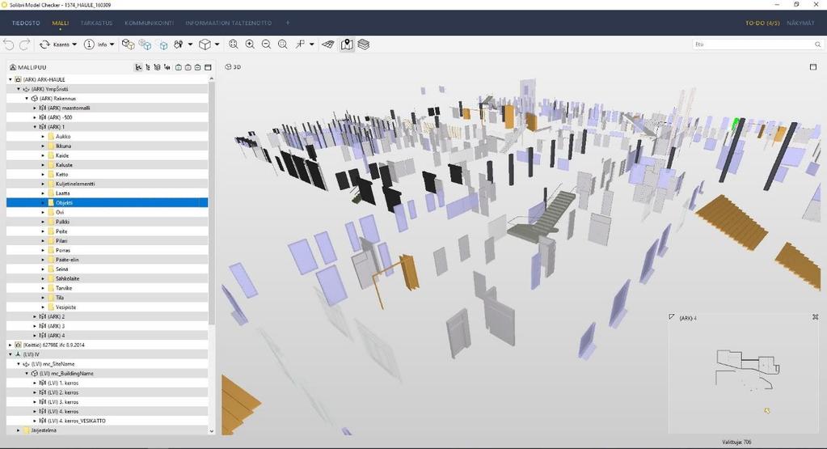The width and height of the screenshot is (827, 449).
Task: Click the fourth tree-mode icon in Mallipuu header
Action: [167, 67]
